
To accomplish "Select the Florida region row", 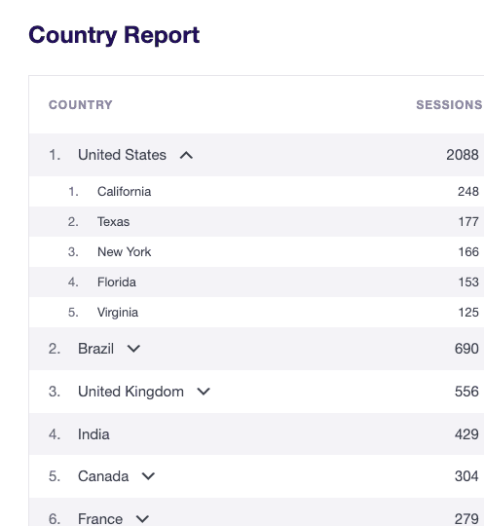I will click(256, 282).
